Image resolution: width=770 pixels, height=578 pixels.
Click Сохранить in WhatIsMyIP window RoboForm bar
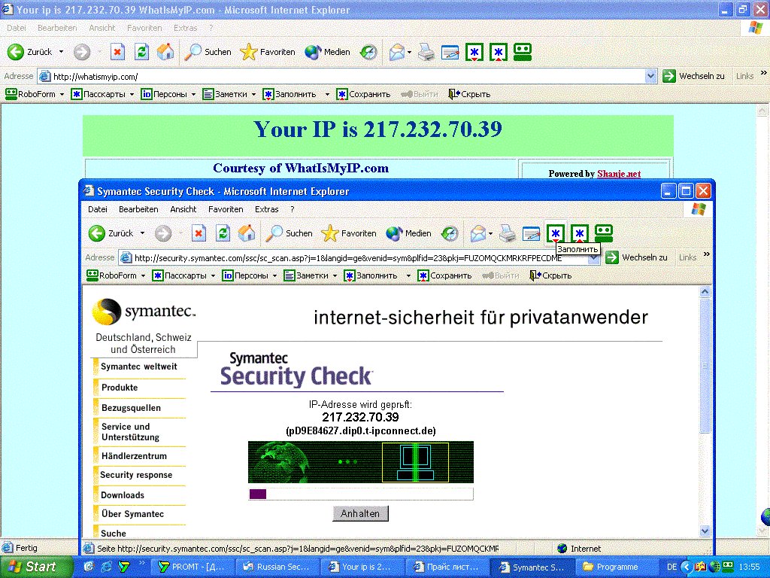(x=363, y=94)
